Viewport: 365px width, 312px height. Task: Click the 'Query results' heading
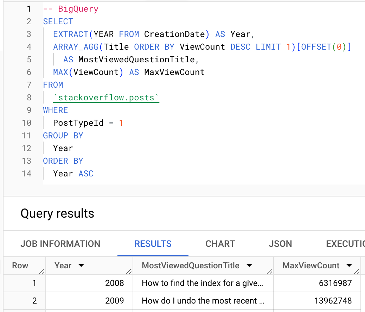pos(57,213)
